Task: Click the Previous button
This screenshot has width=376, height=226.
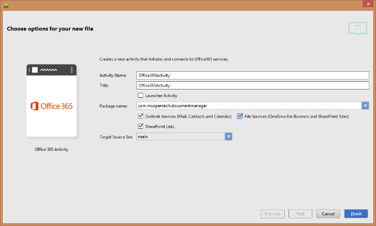Action: tap(272, 214)
